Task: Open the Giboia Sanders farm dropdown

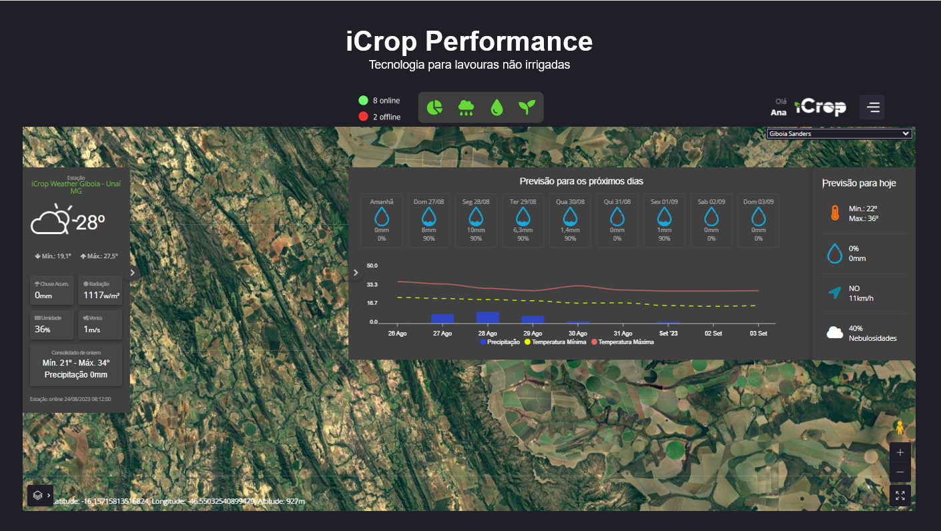Action: click(839, 133)
